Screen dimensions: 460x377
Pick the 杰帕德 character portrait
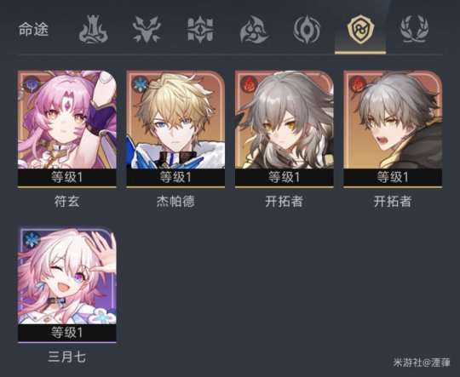coord(175,120)
